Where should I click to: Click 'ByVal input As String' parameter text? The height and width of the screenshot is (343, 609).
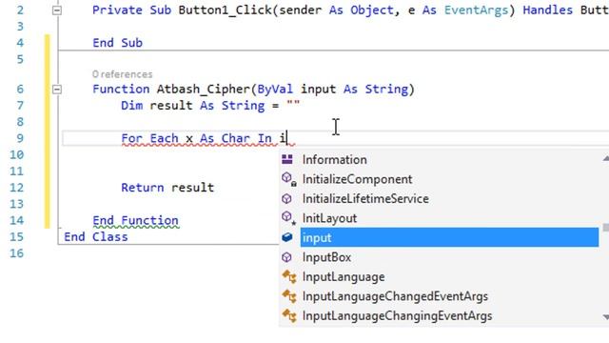pos(332,89)
